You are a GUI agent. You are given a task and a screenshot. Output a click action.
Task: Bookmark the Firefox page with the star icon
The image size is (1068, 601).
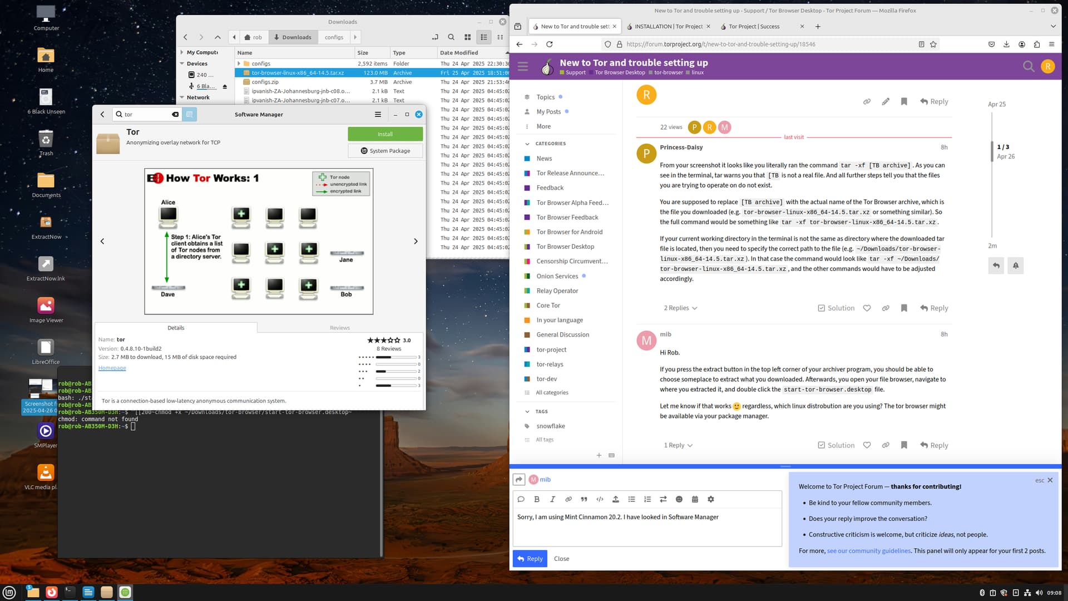click(933, 44)
